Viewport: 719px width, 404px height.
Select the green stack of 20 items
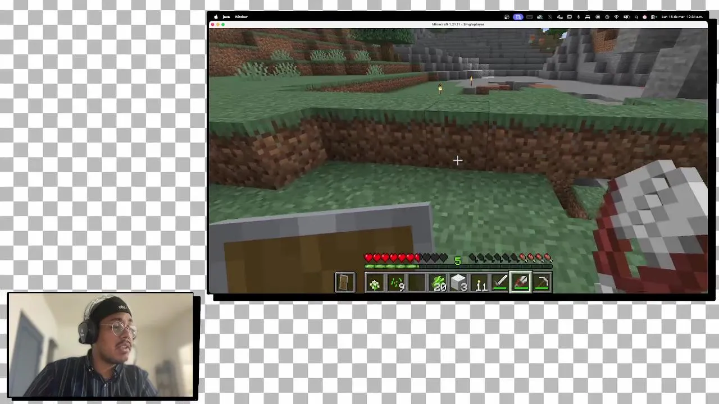pos(439,283)
